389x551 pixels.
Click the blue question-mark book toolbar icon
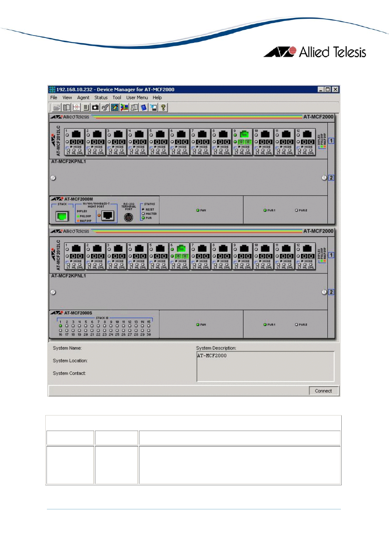(144, 107)
